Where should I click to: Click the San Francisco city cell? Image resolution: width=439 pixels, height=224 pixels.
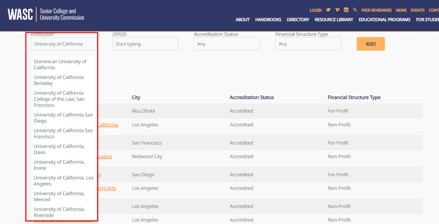pos(147,143)
